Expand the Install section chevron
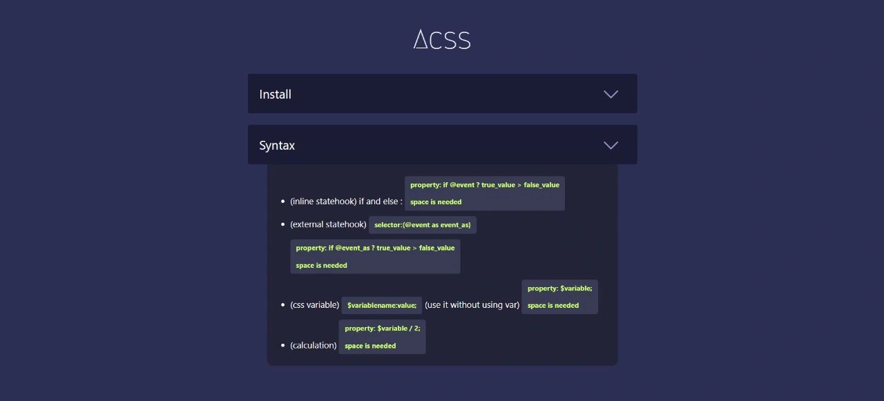Image resolution: width=884 pixels, height=401 pixels. coord(611,95)
